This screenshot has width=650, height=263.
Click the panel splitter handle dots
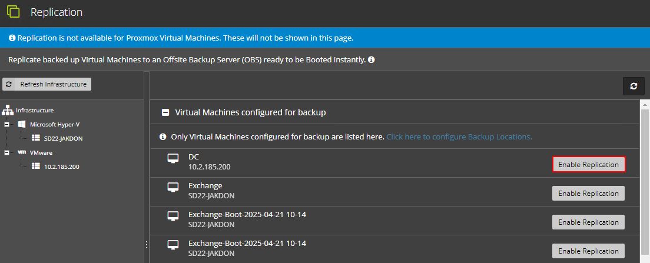(147, 245)
